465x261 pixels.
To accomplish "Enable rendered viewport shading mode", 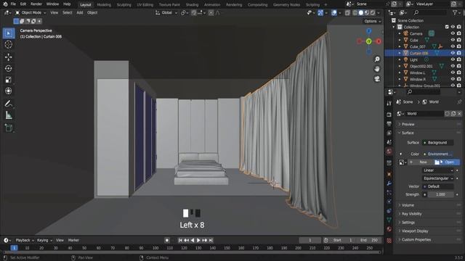I will click(373, 13).
